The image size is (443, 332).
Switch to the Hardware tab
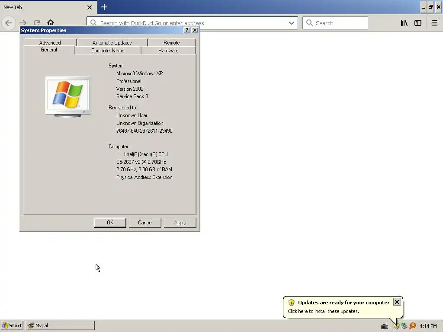point(168,51)
